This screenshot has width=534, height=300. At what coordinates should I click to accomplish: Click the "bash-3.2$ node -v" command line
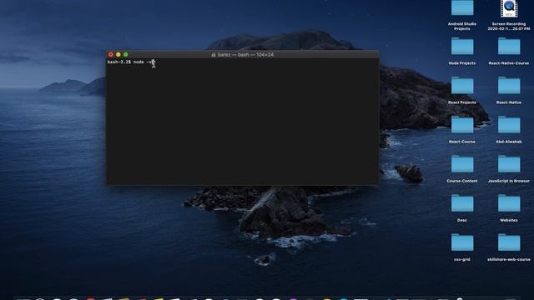point(131,62)
